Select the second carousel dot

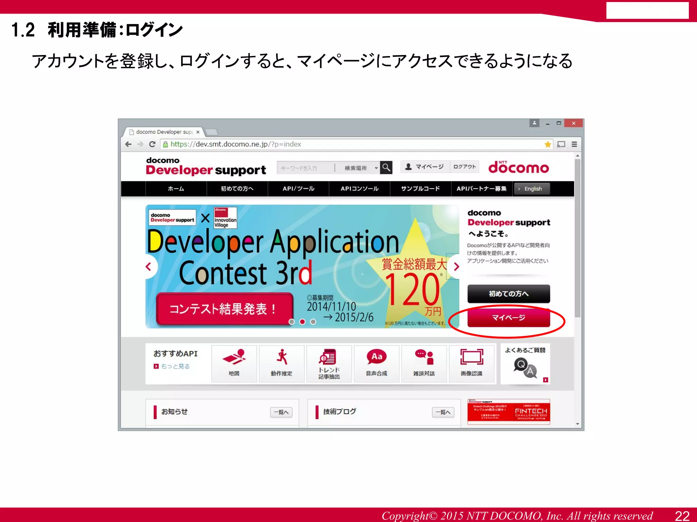click(302, 321)
